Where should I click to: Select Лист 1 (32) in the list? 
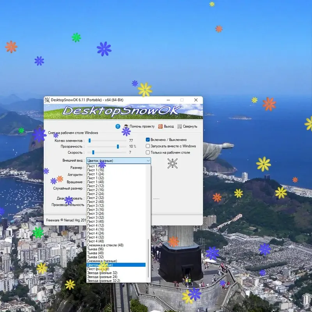tap(116, 178)
